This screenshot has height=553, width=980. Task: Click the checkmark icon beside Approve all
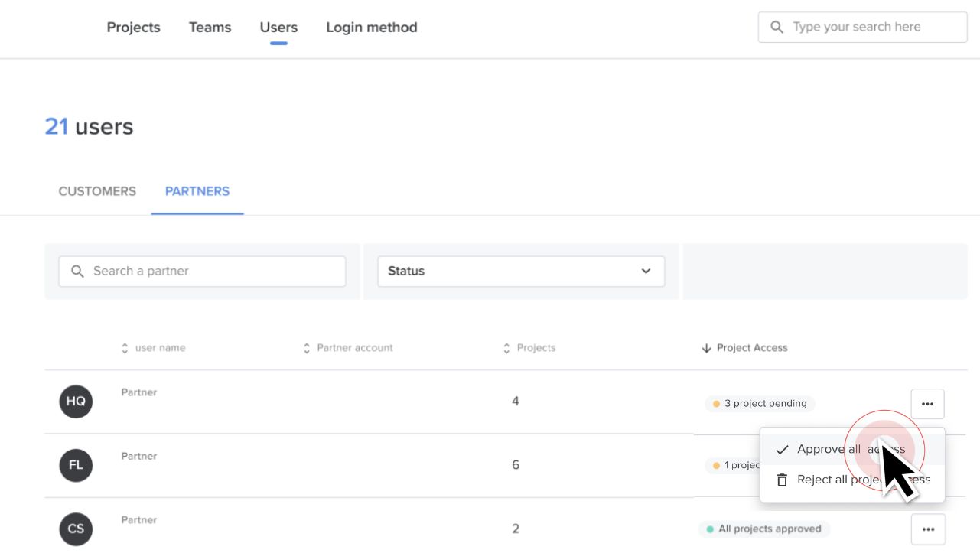[782, 450]
